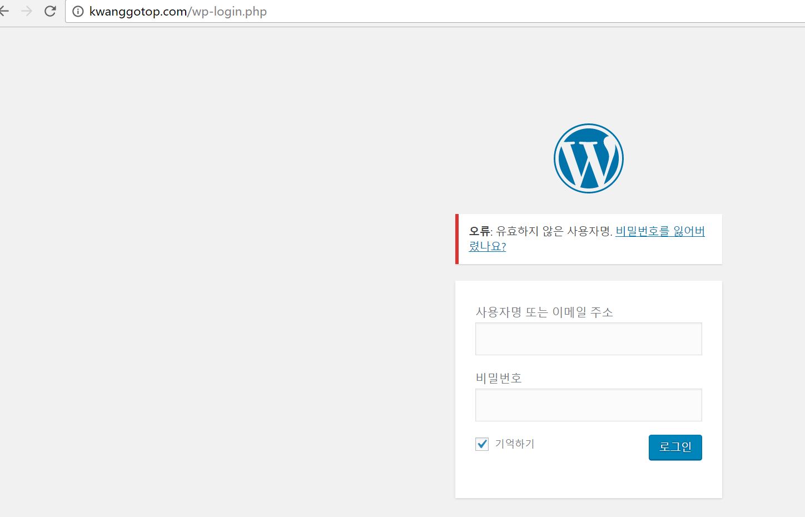The image size is (805, 517).
Task: Submit the form with the login button
Action: click(x=675, y=447)
